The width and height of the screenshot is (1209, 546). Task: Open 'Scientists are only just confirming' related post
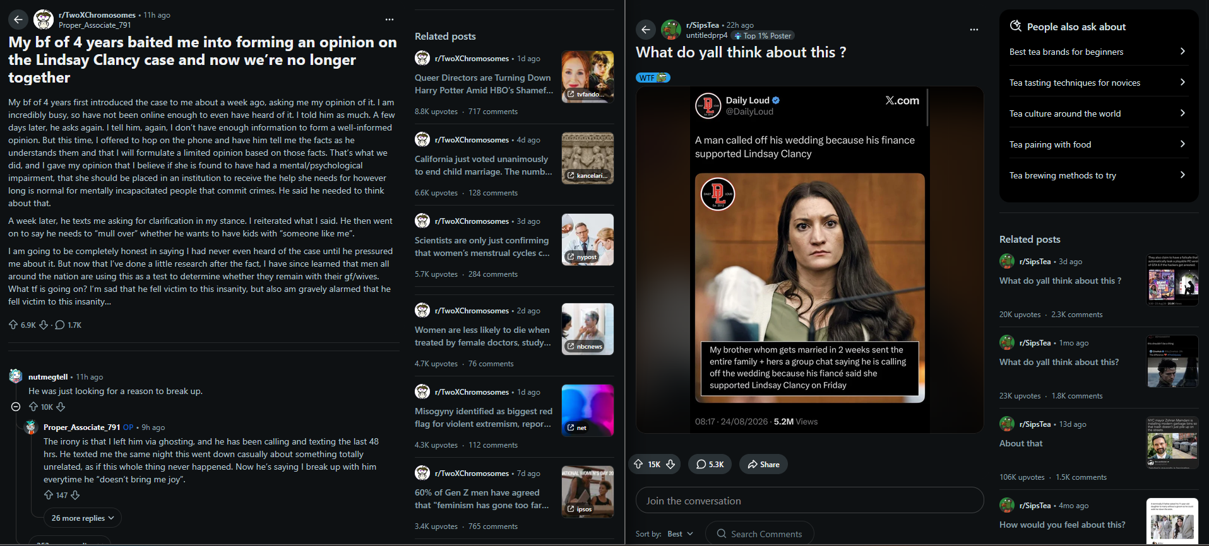pyautogui.click(x=482, y=247)
